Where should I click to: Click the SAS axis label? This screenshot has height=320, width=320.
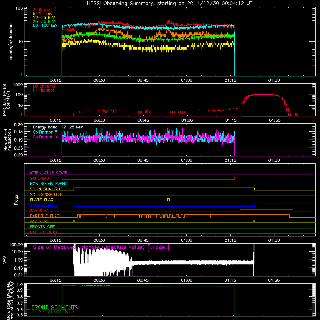4,260
